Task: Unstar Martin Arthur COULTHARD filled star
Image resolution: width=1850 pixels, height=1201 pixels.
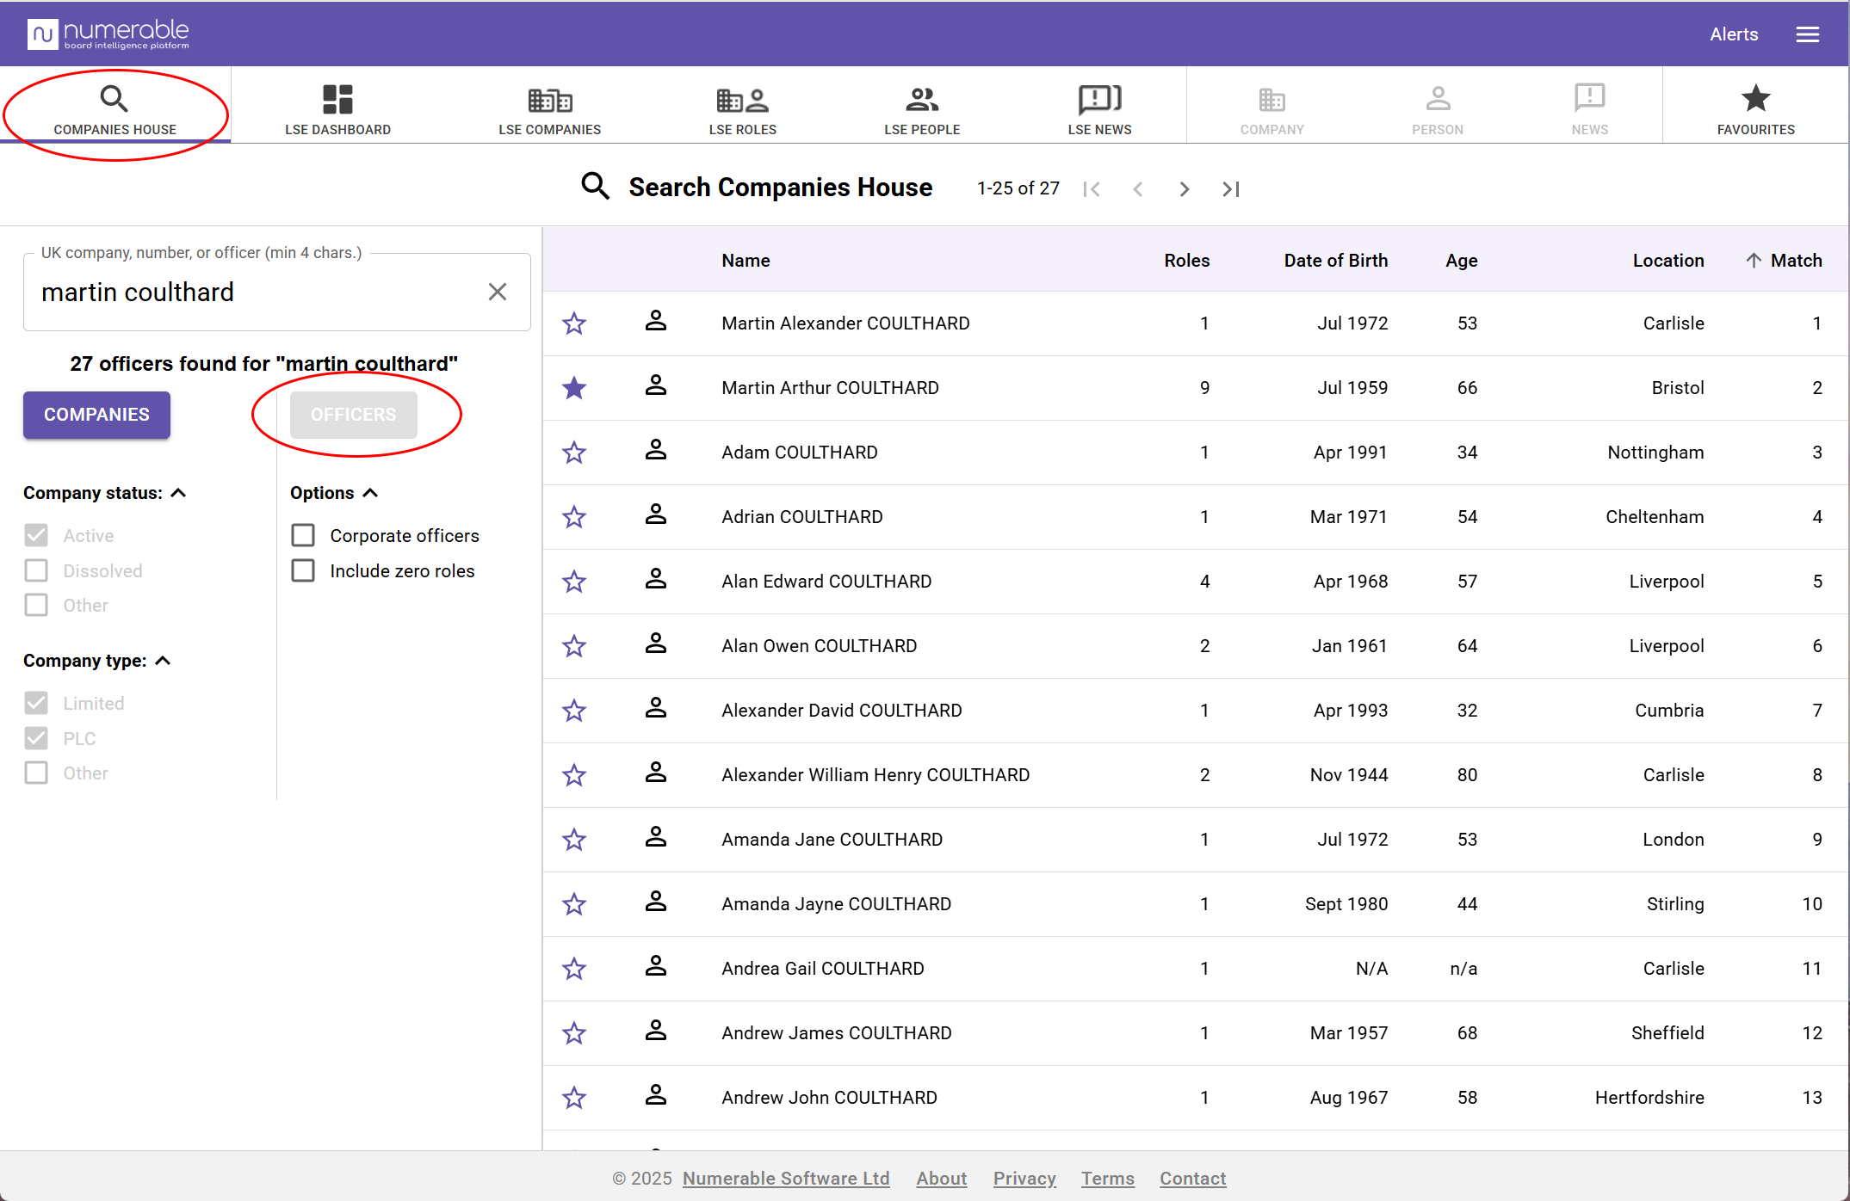Action: [574, 388]
